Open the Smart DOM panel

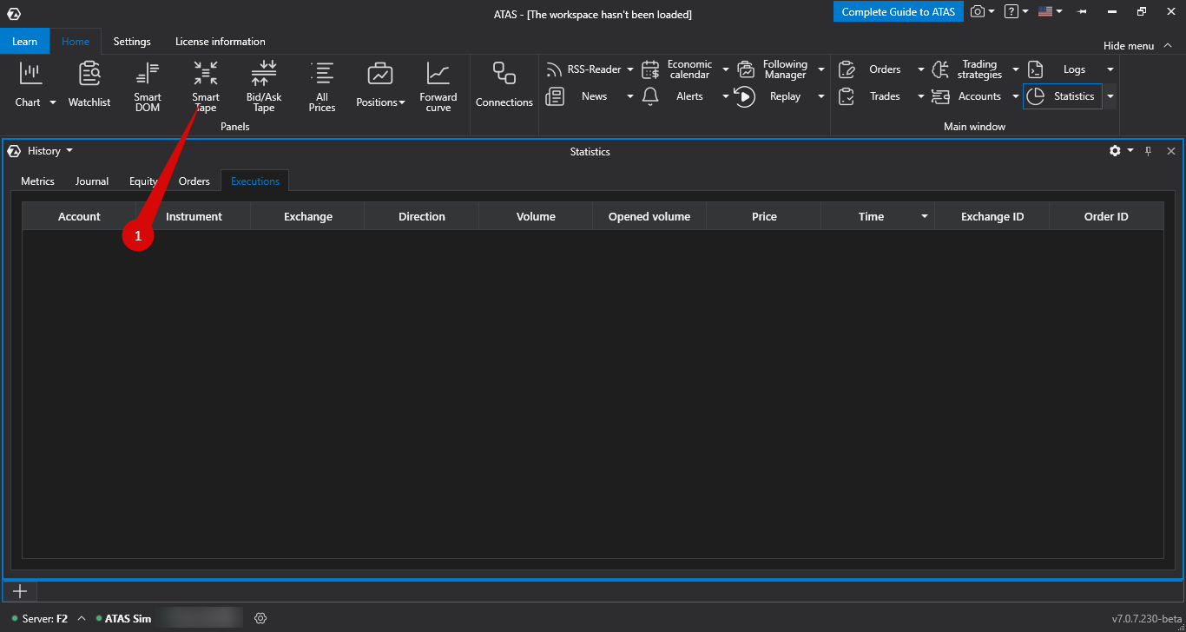pyautogui.click(x=148, y=85)
